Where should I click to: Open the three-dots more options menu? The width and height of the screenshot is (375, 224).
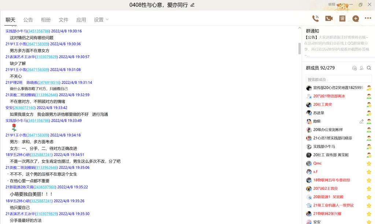(x=368, y=19)
